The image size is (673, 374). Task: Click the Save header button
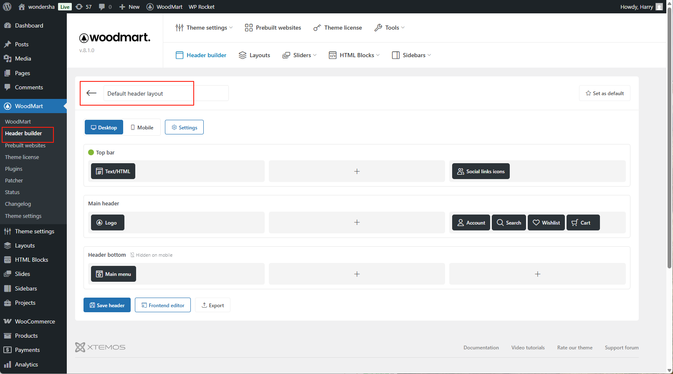coord(107,305)
